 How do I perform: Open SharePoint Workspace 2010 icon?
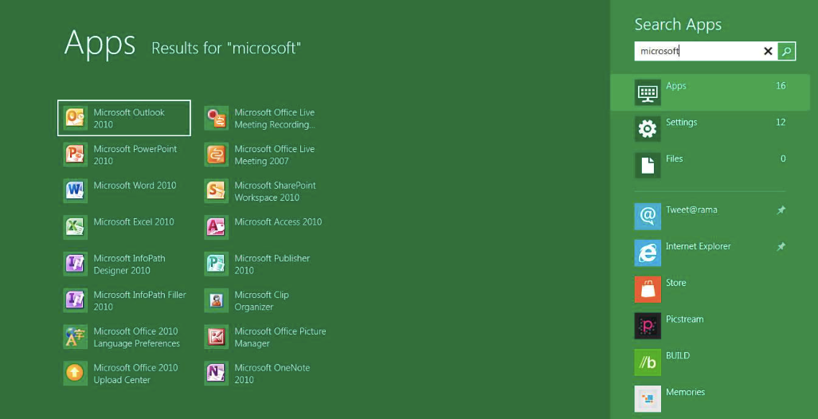pos(216,191)
